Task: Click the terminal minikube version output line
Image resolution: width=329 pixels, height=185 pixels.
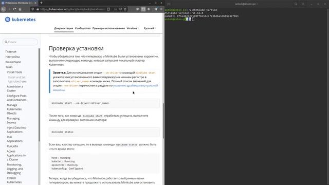Action: click(x=184, y=13)
